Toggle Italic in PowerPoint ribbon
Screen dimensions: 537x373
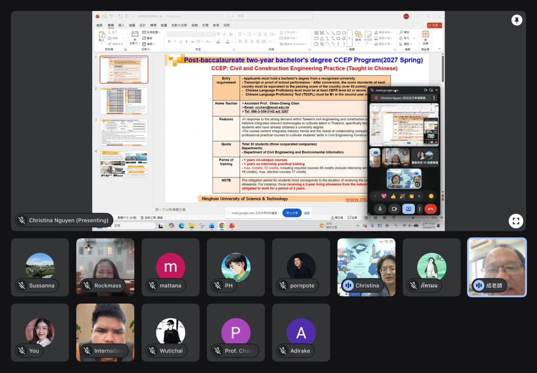pyautogui.click(x=175, y=42)
